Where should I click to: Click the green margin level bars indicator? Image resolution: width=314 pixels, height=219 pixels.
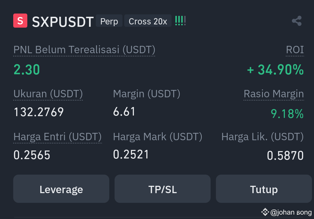(180, 21)
